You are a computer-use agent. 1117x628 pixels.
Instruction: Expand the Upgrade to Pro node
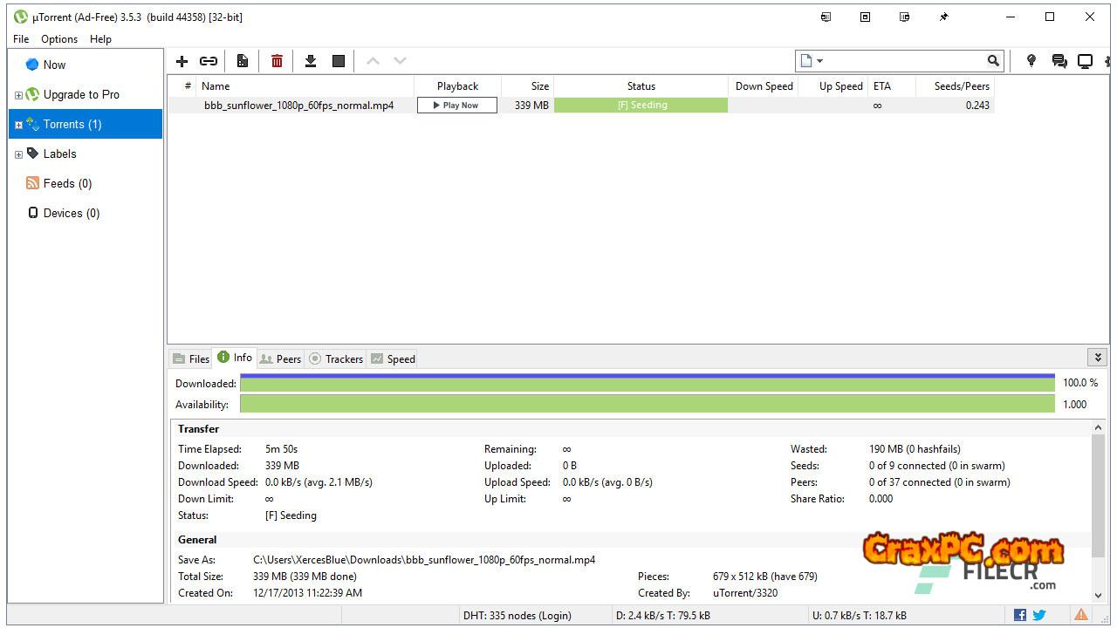pyautogui.click(x=18, y=95)
